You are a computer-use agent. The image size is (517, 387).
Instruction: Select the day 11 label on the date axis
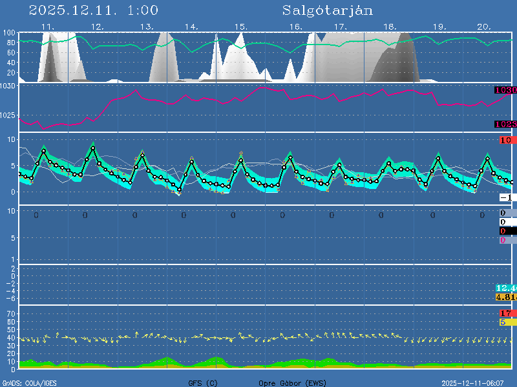click(x=47, y=26)
